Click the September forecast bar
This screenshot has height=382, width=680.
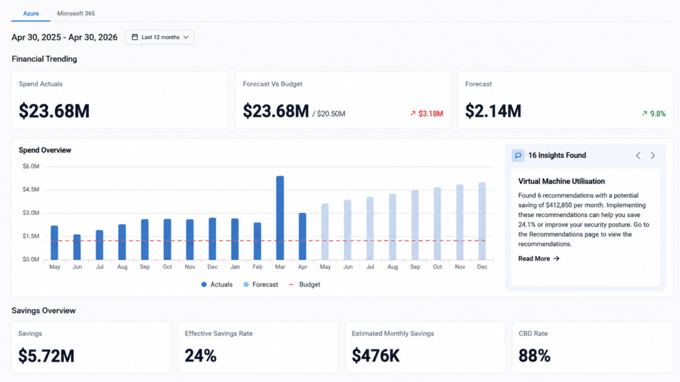pyautogui.click(x=415, y=225)
